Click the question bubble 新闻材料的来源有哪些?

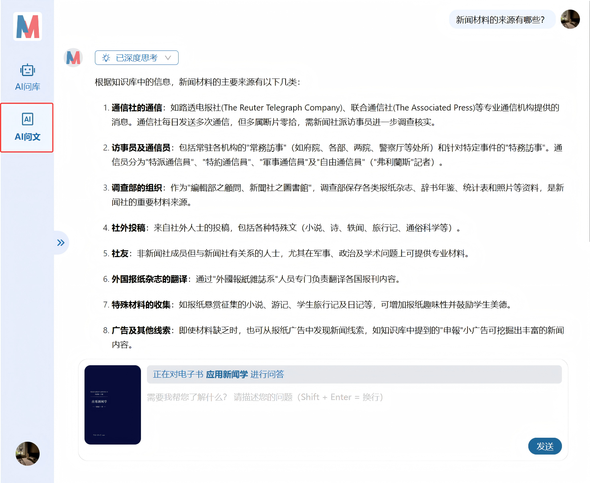pyautogui.click(x=502, y=20)
